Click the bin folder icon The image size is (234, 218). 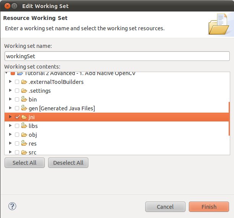click(x=24, y=100)
